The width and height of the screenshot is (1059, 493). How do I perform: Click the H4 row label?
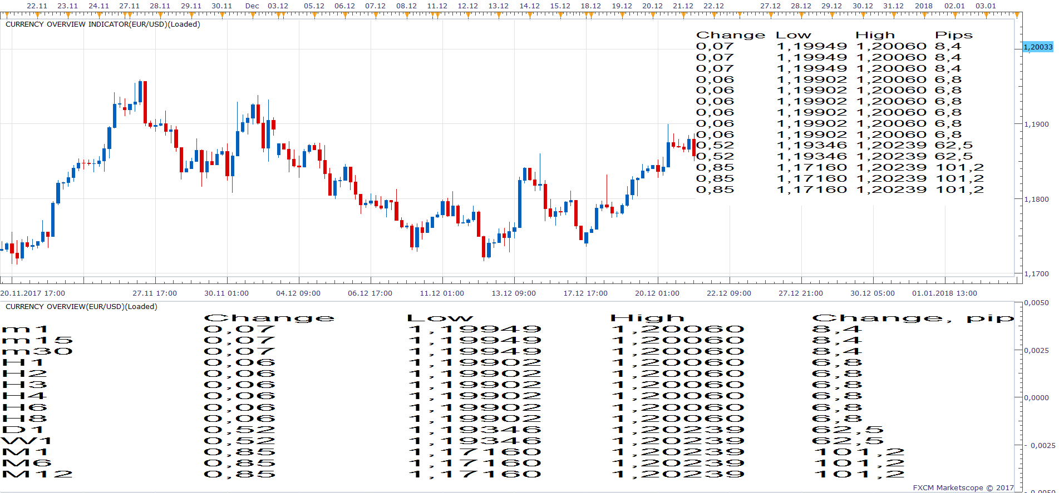tap(25, 396)
